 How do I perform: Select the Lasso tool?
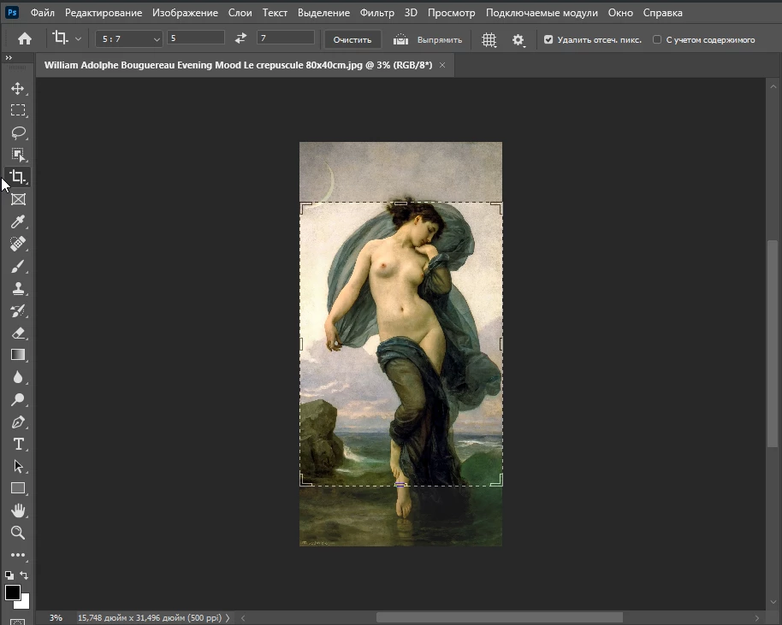coord(17,133)
